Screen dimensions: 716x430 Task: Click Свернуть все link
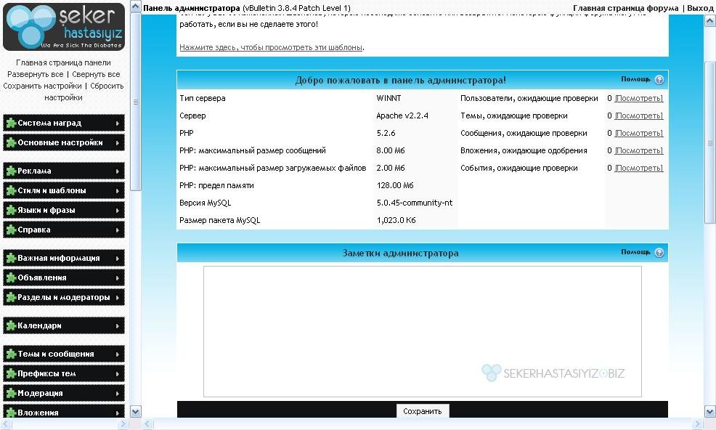click(x=96, y=74)
